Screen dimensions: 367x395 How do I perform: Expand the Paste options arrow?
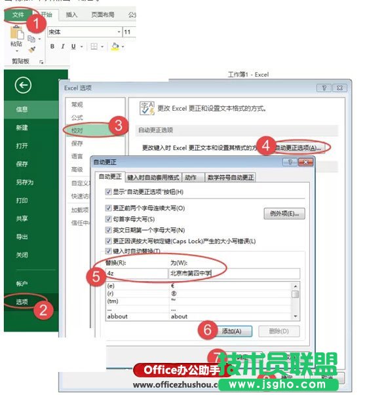pyautogui.click(x=17, y=51)
